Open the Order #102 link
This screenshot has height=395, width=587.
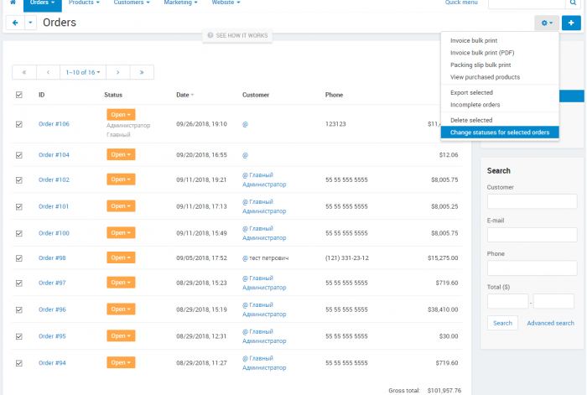point(54,179)
